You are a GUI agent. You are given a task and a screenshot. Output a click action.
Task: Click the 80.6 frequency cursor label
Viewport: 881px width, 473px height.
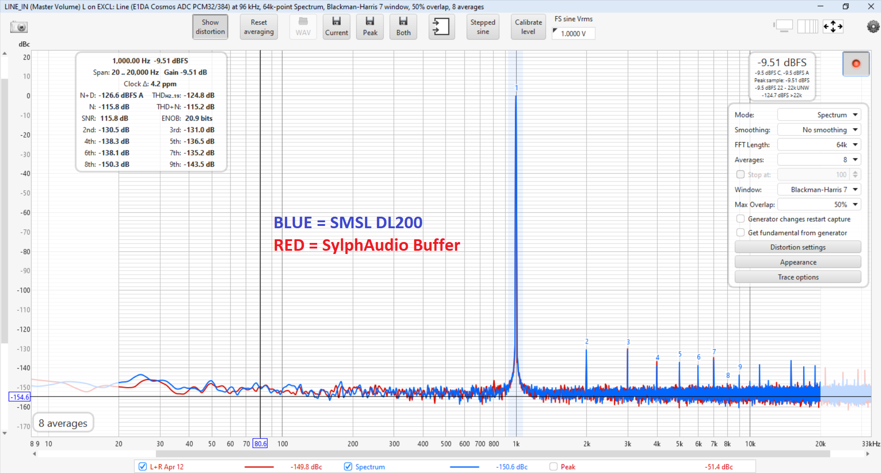click(x=260, y=444)
